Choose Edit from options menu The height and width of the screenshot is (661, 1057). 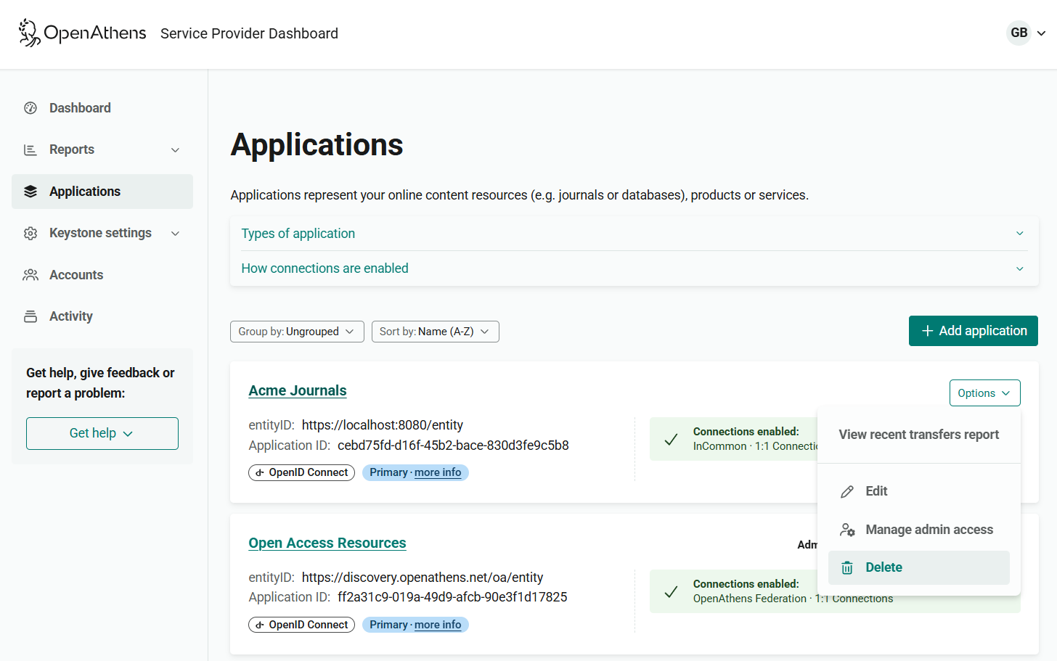pos(918,491)
